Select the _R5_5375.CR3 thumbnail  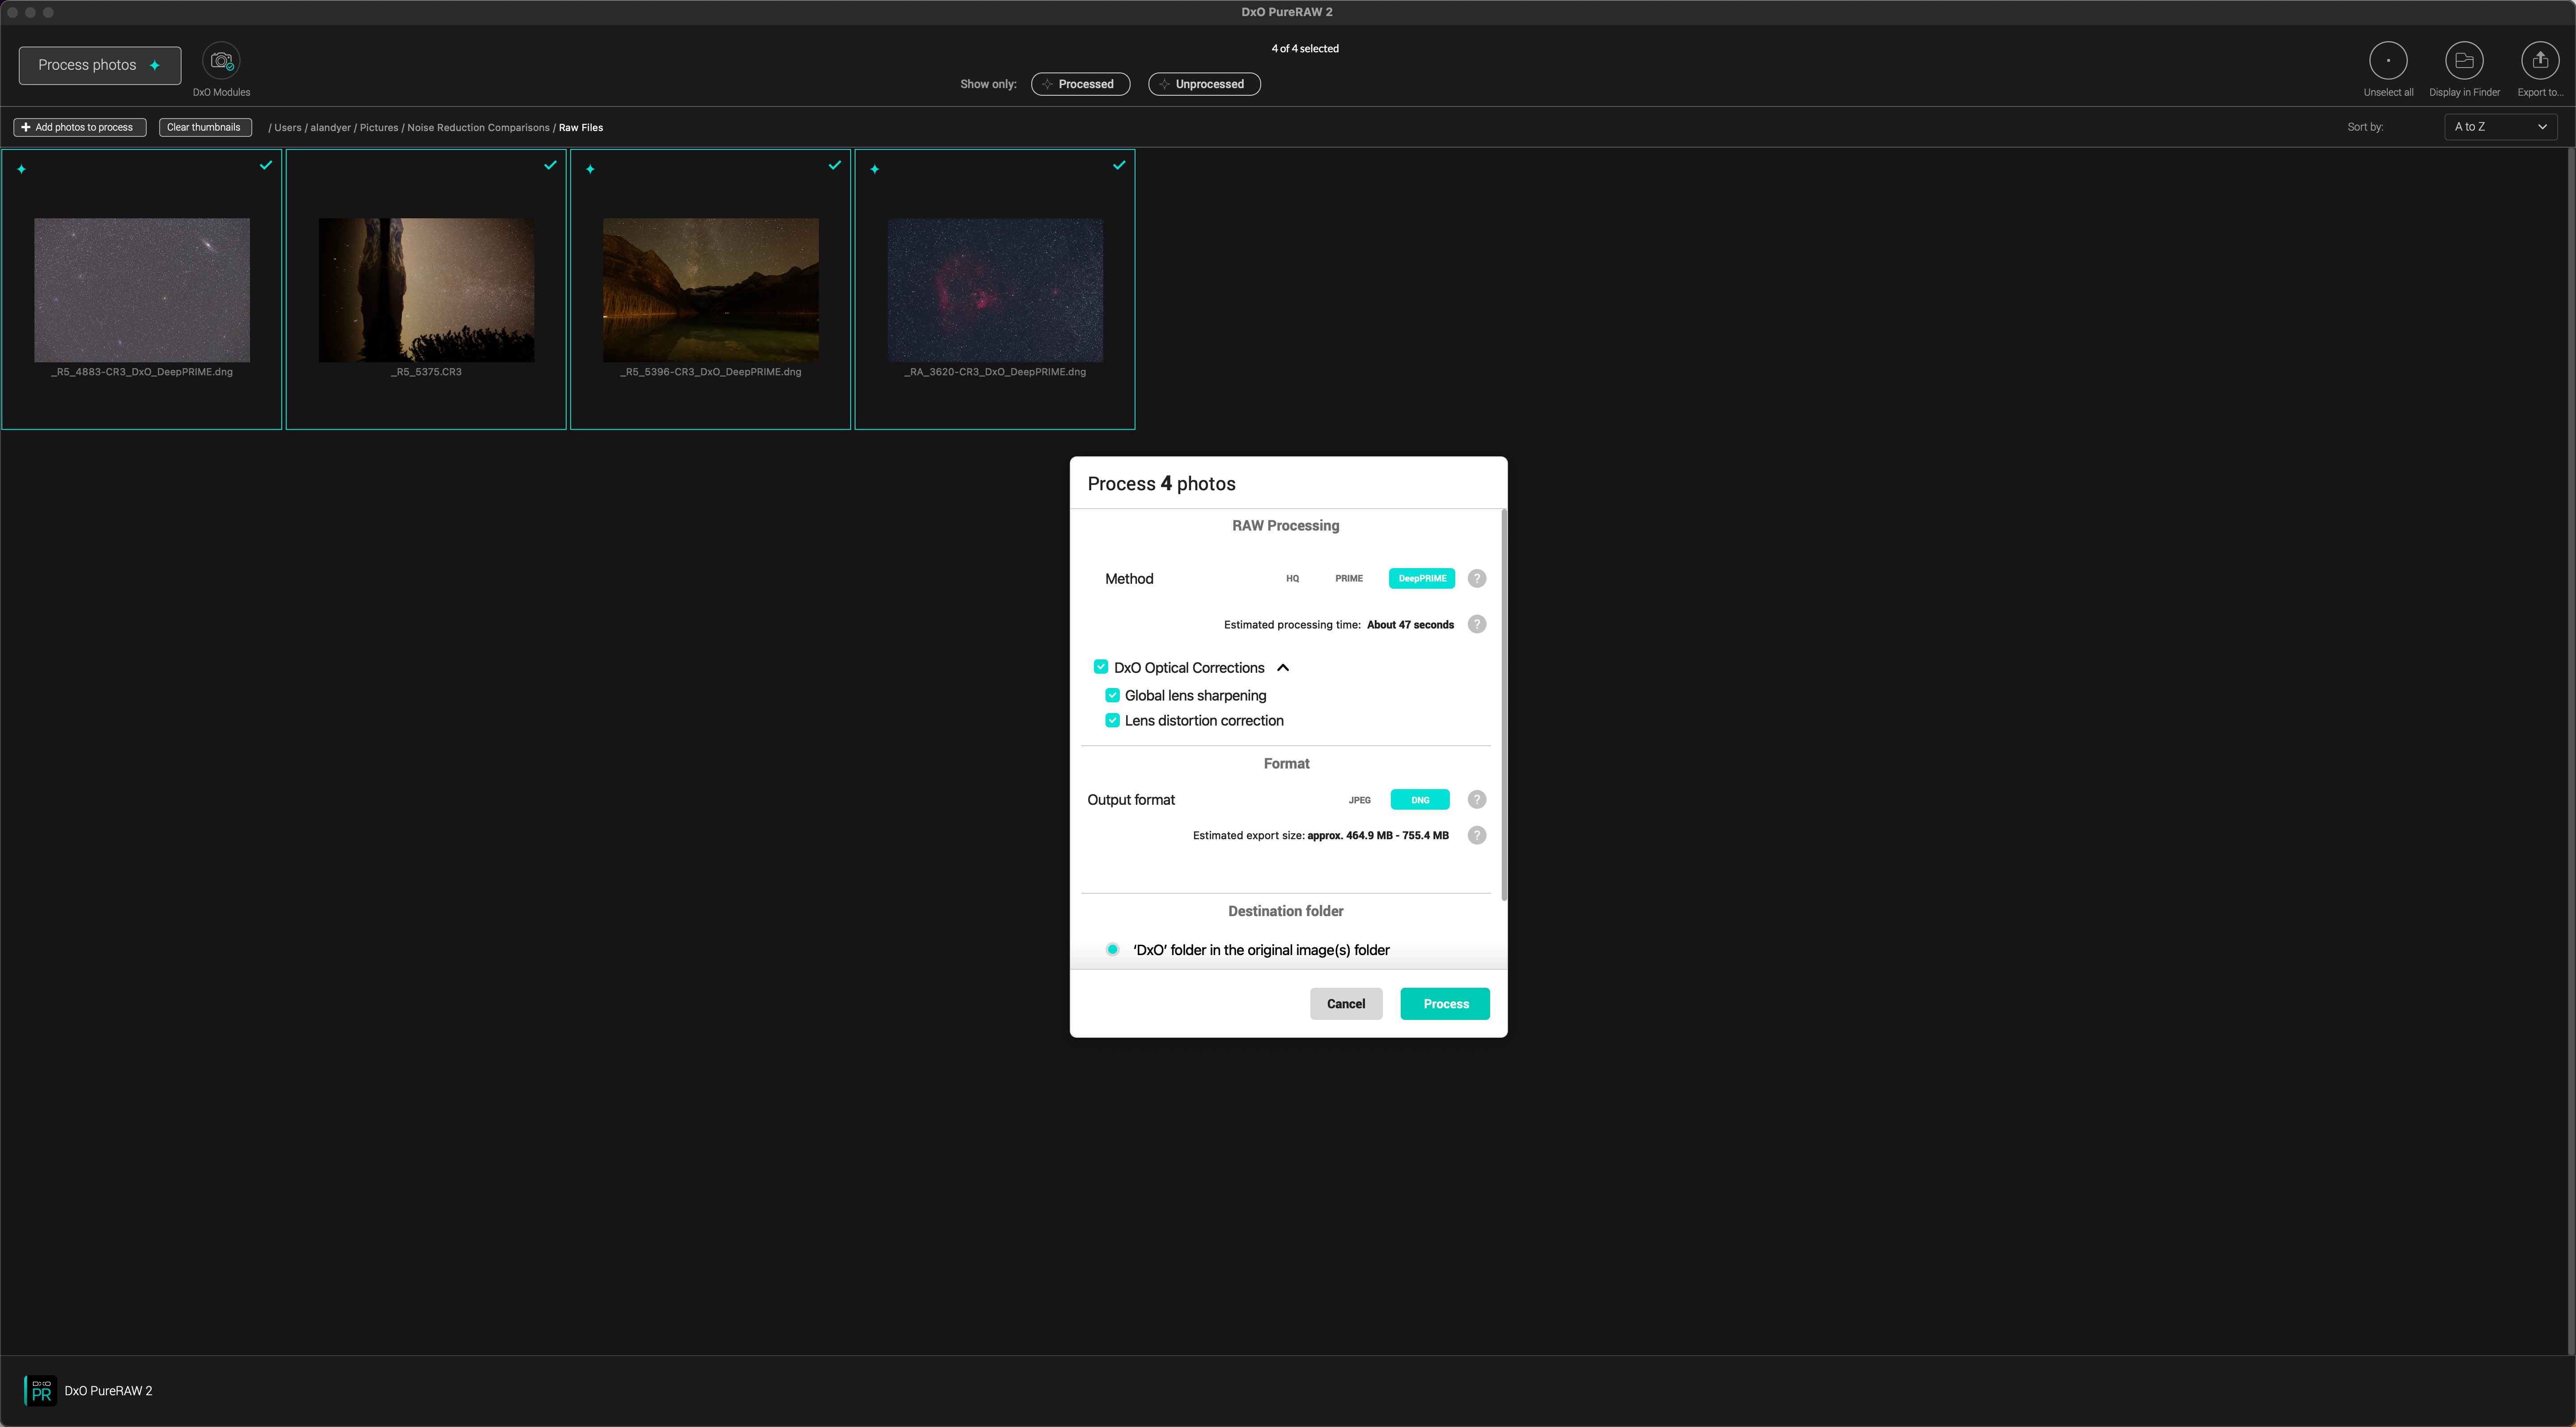pyautogui.click(x=426, y=290)
